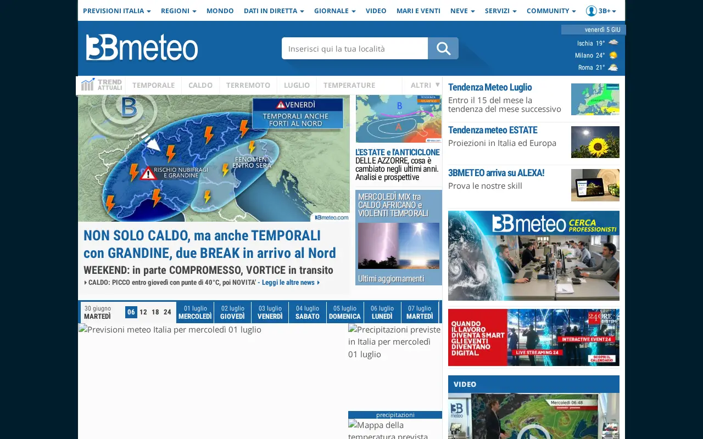
Task: Open the Giornale dropdown menu
Action: coord(335,10)
